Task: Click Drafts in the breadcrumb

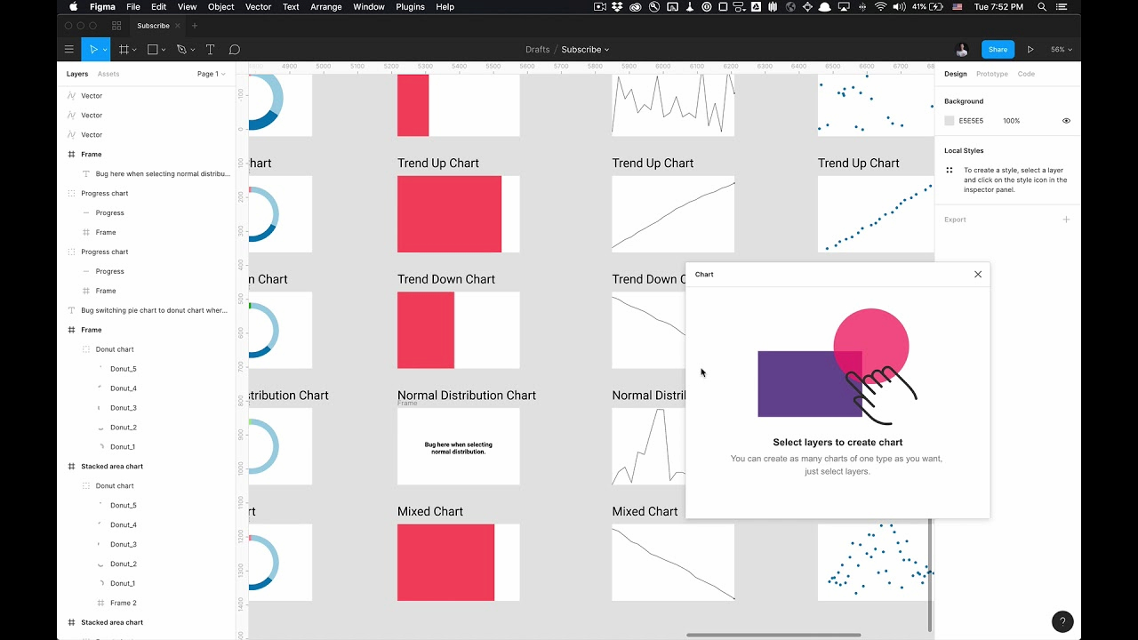Action: [537, 50]
